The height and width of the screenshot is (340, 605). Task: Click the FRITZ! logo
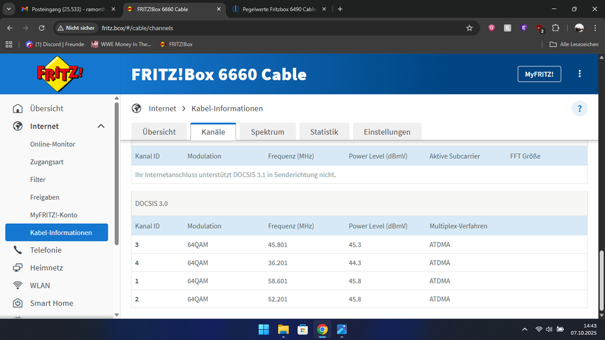pos(59,74)
